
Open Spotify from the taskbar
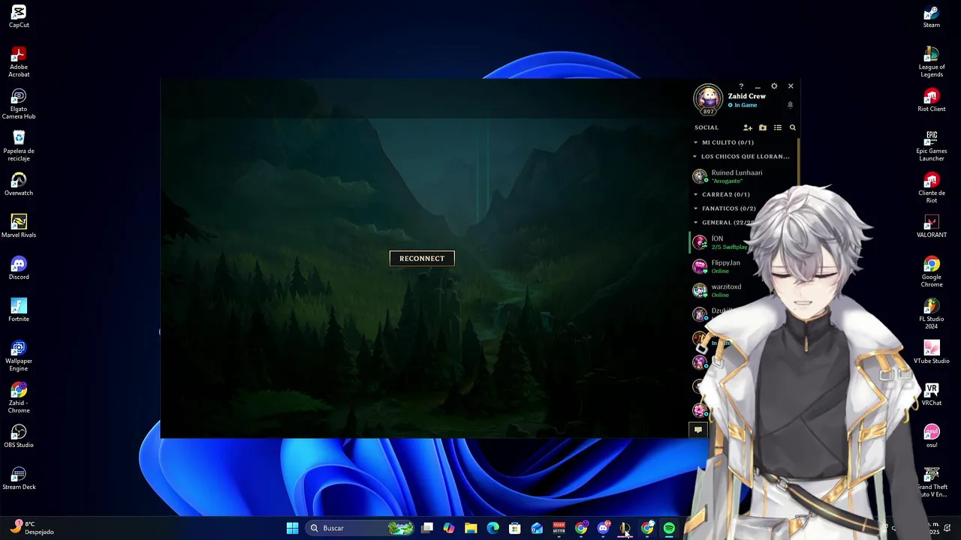coord(669,528)
